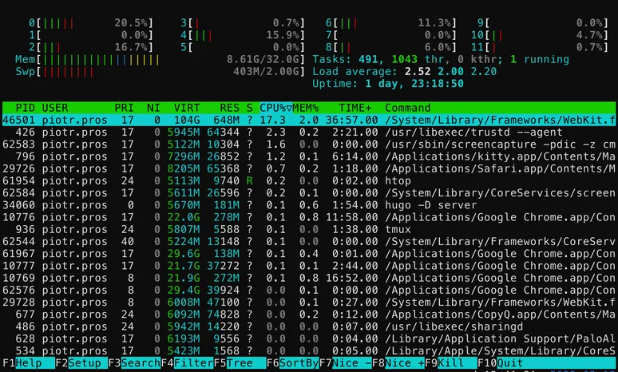Select the CoreServices screen process row 62584

point(309,193)
